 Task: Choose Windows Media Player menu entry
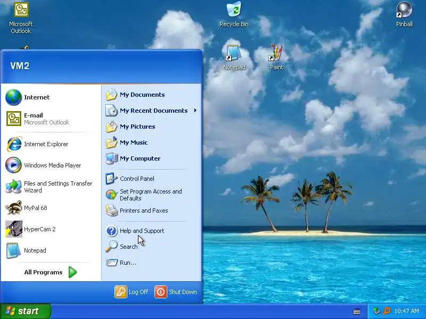point(50,165)
